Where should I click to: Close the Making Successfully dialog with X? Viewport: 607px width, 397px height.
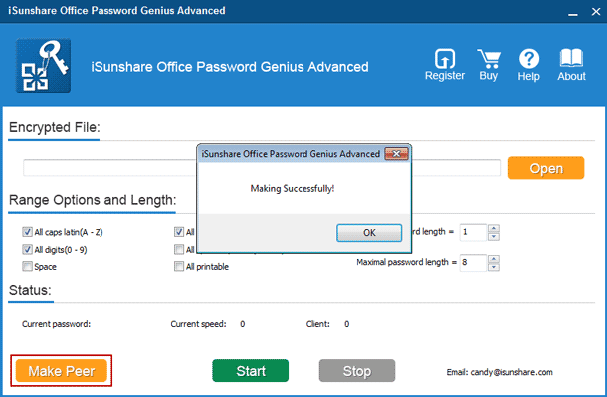tap(396, 154)
